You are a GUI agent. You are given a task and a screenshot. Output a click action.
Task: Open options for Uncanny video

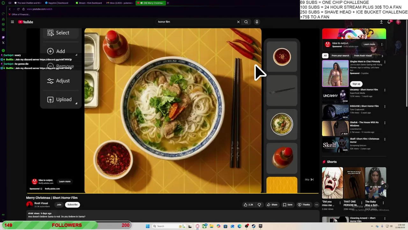point(385,90)
